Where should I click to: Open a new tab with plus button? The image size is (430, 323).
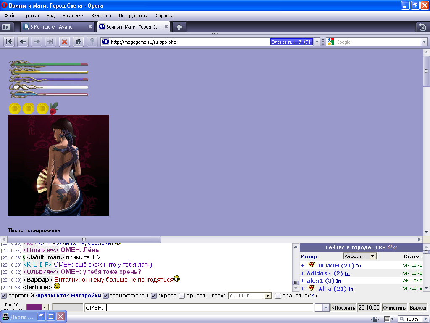[179, 27]
